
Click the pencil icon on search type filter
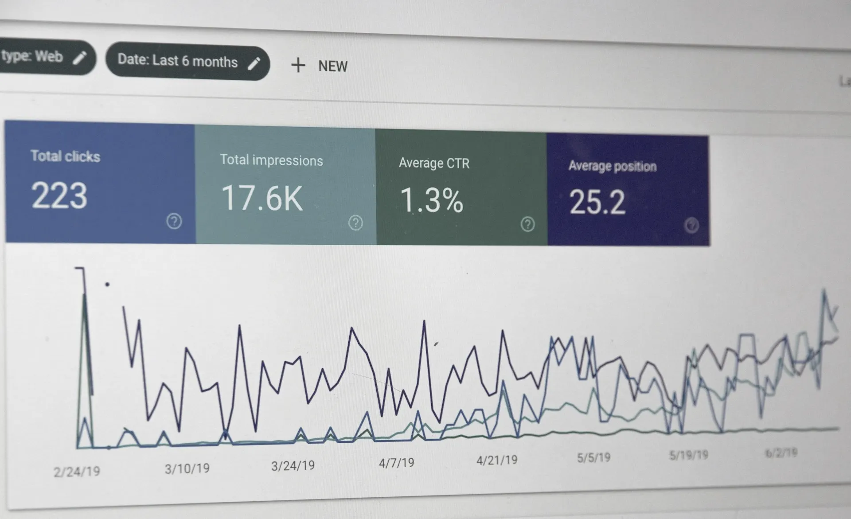(x=80, y=58)
